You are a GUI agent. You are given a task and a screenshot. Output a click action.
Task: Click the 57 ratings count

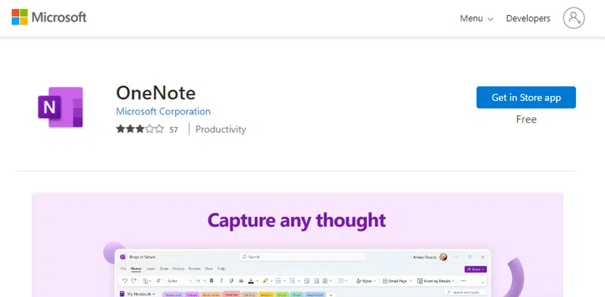pos(174,129)
